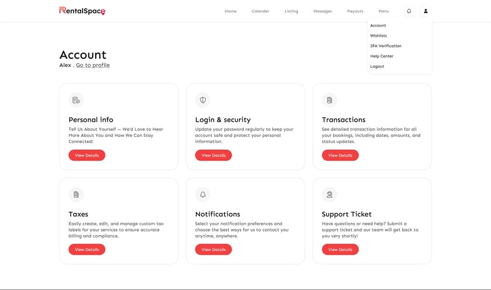Screen dimensions: 491x290
Task: Open the Menu dropdown in navigation
Action: 383,11
